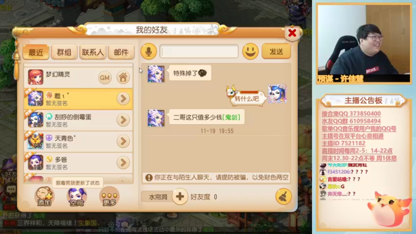Open the 更多 more options icon
Image resolution: width=416 pixels, height=234 pixels.
click(109, 197)
